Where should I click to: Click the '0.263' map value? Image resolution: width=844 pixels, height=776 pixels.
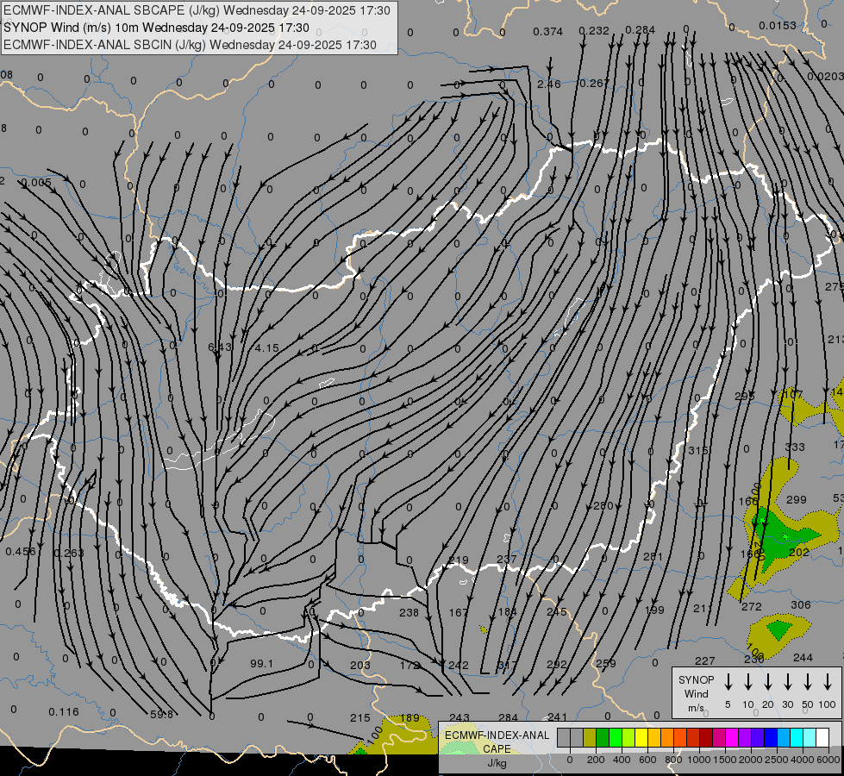tap(69, 553)
